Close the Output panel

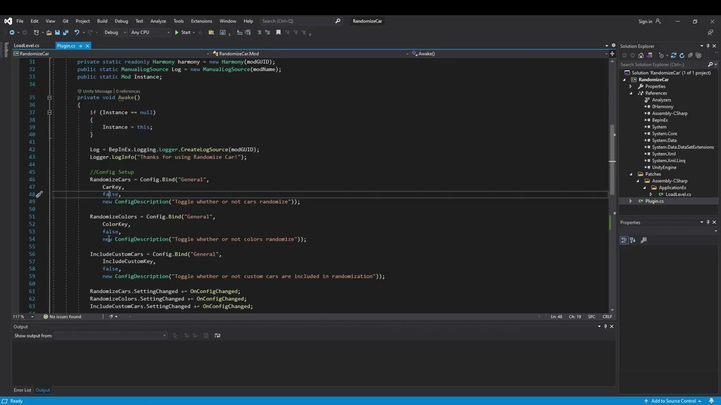[x=612, y=326]
